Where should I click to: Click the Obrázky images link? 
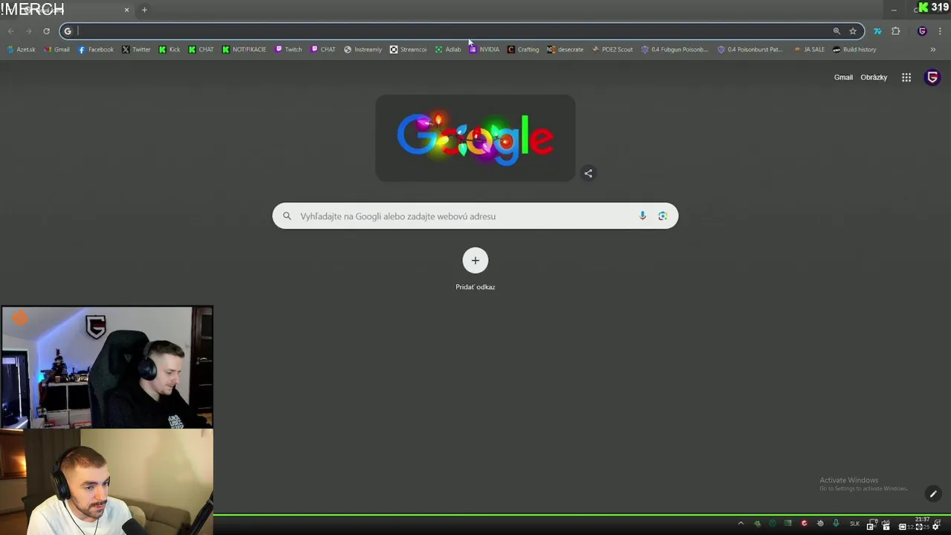(x=874, y=77)
